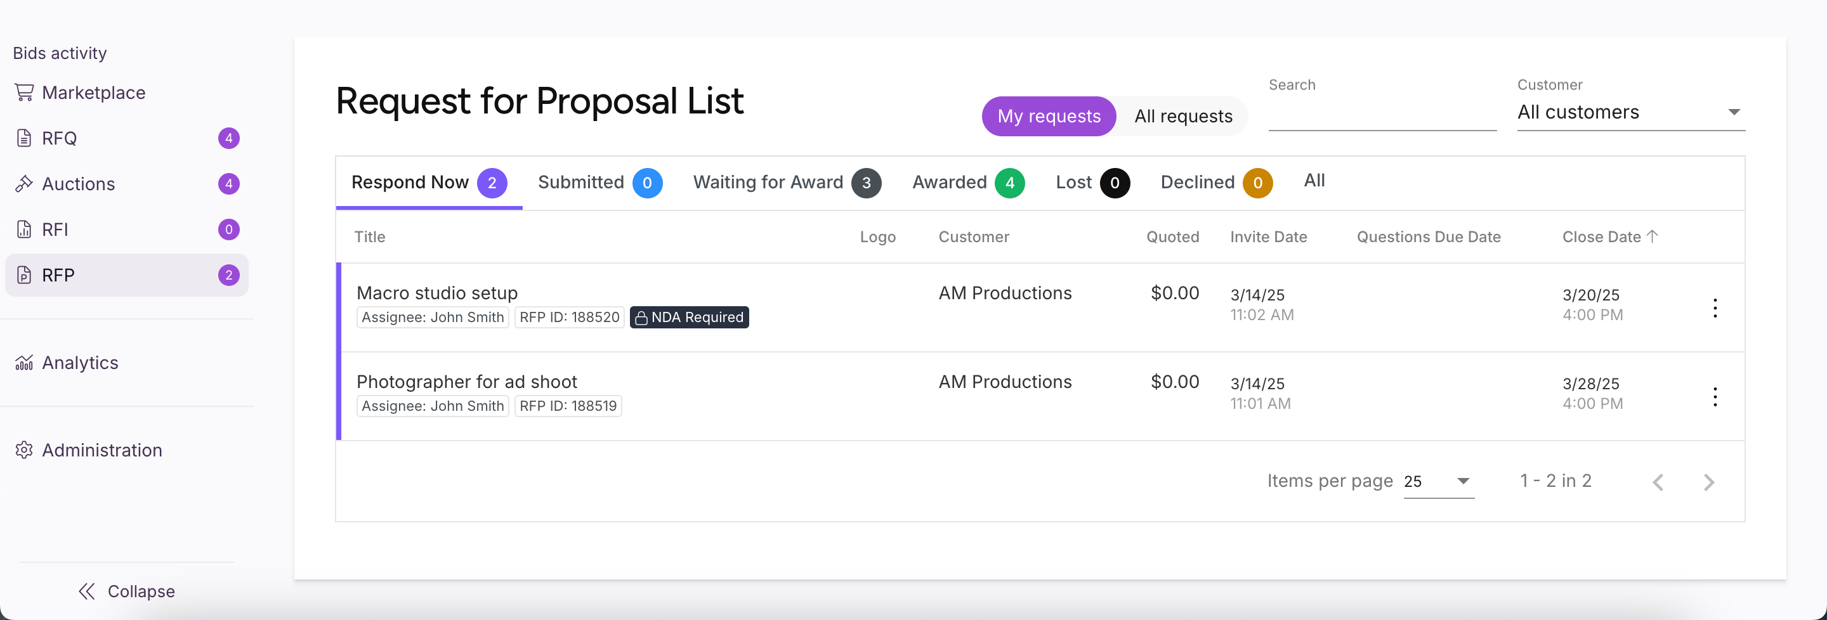
Task: Sort by Customer column header
Action: tap(974, 236)
